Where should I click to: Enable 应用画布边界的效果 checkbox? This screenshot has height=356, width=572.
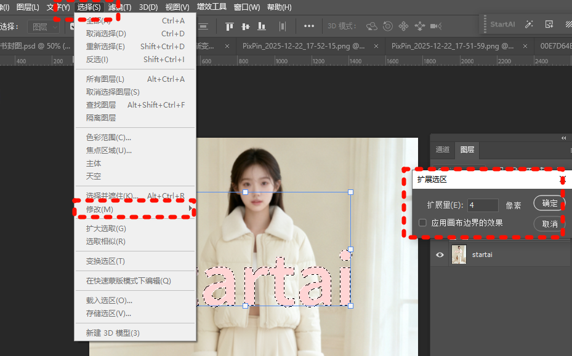(423, 223)
